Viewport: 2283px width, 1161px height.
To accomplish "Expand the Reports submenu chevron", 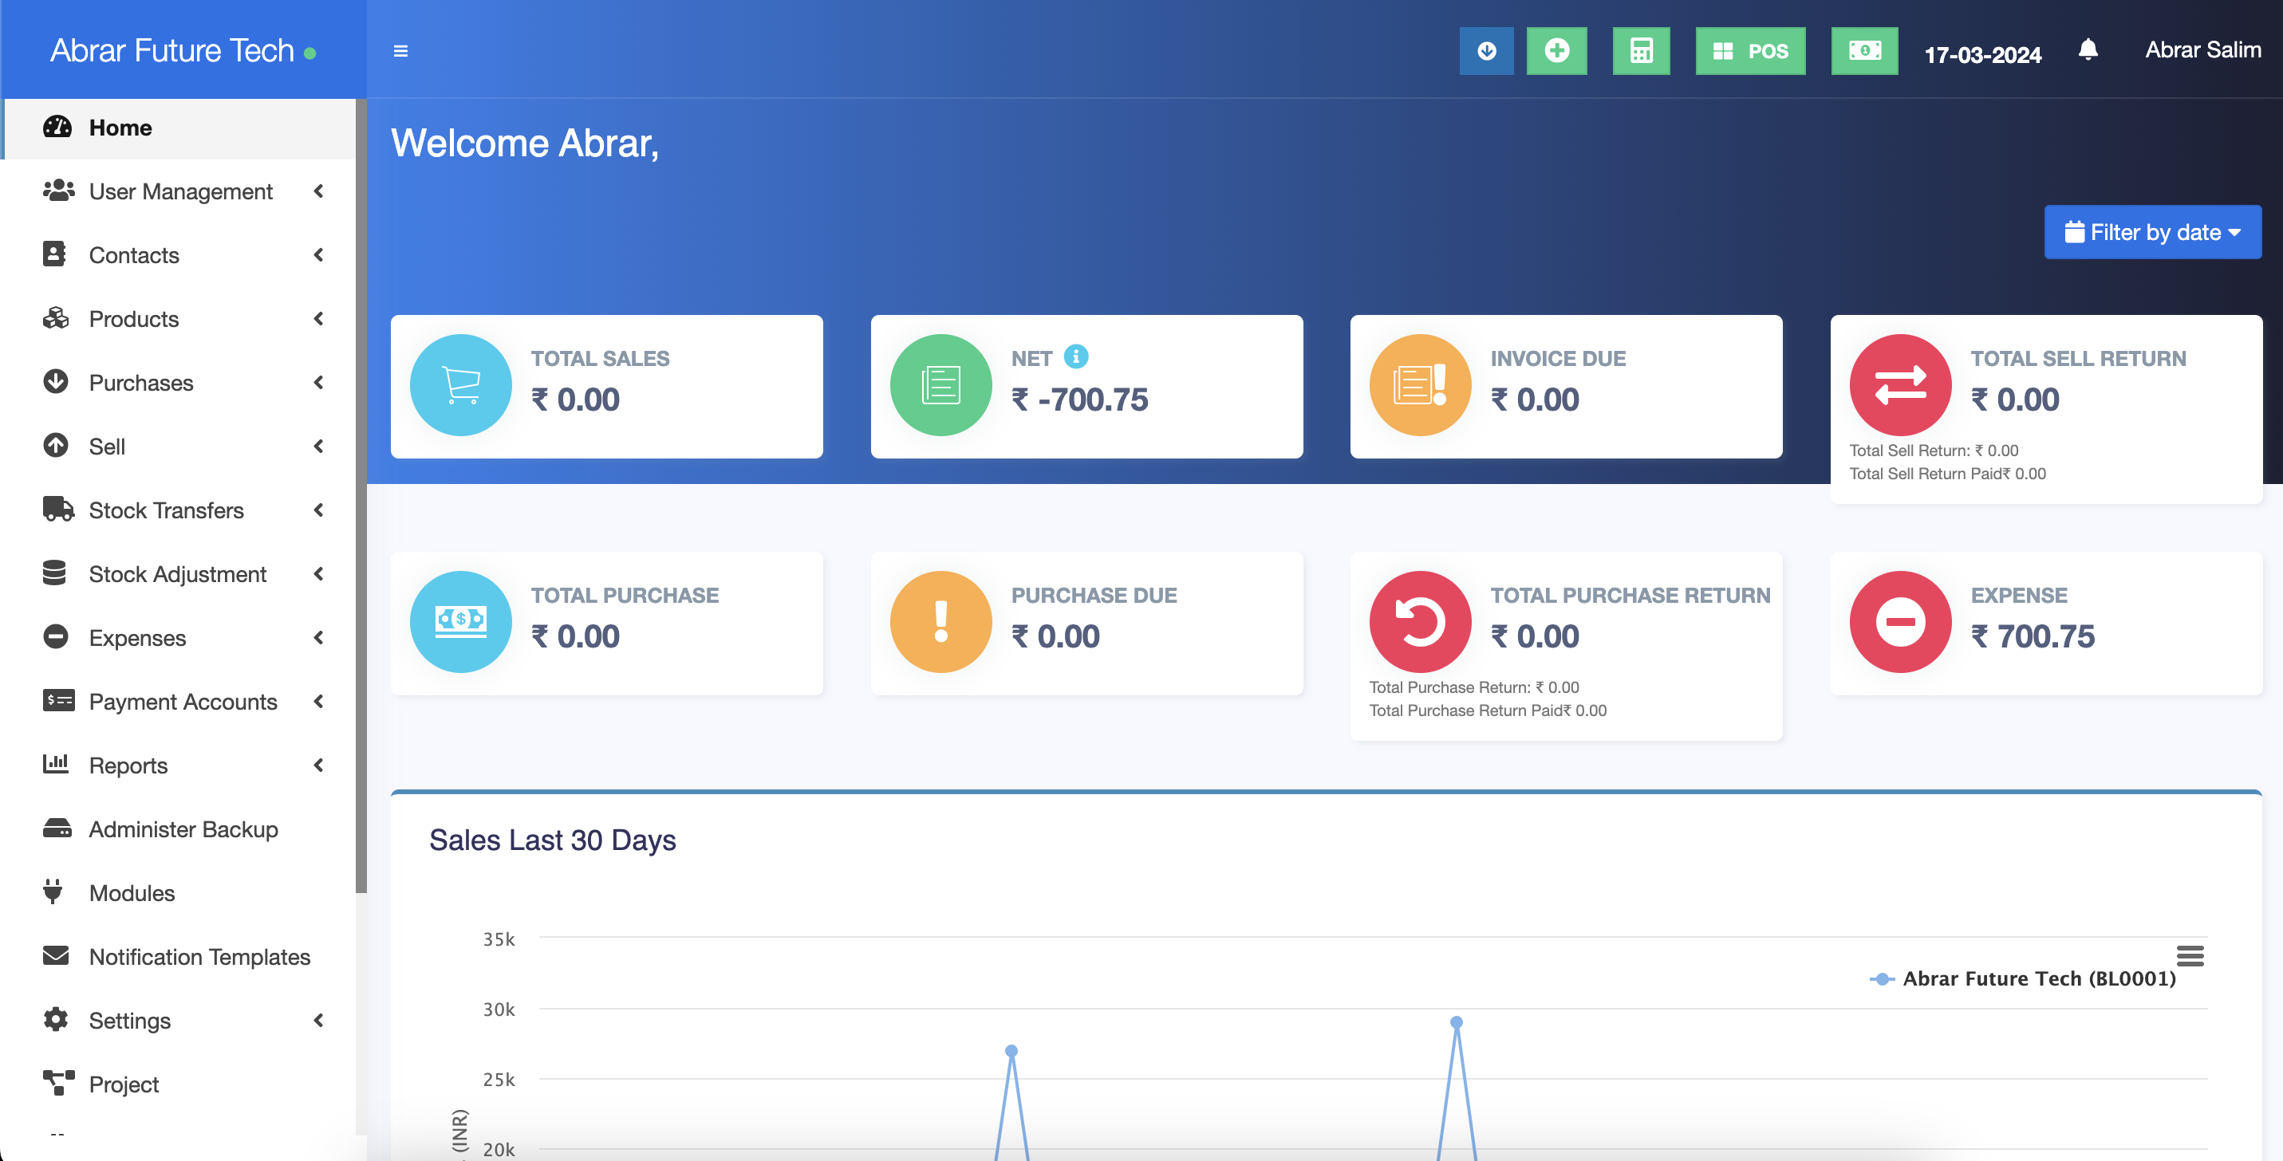I will click(x=318, y=765).
